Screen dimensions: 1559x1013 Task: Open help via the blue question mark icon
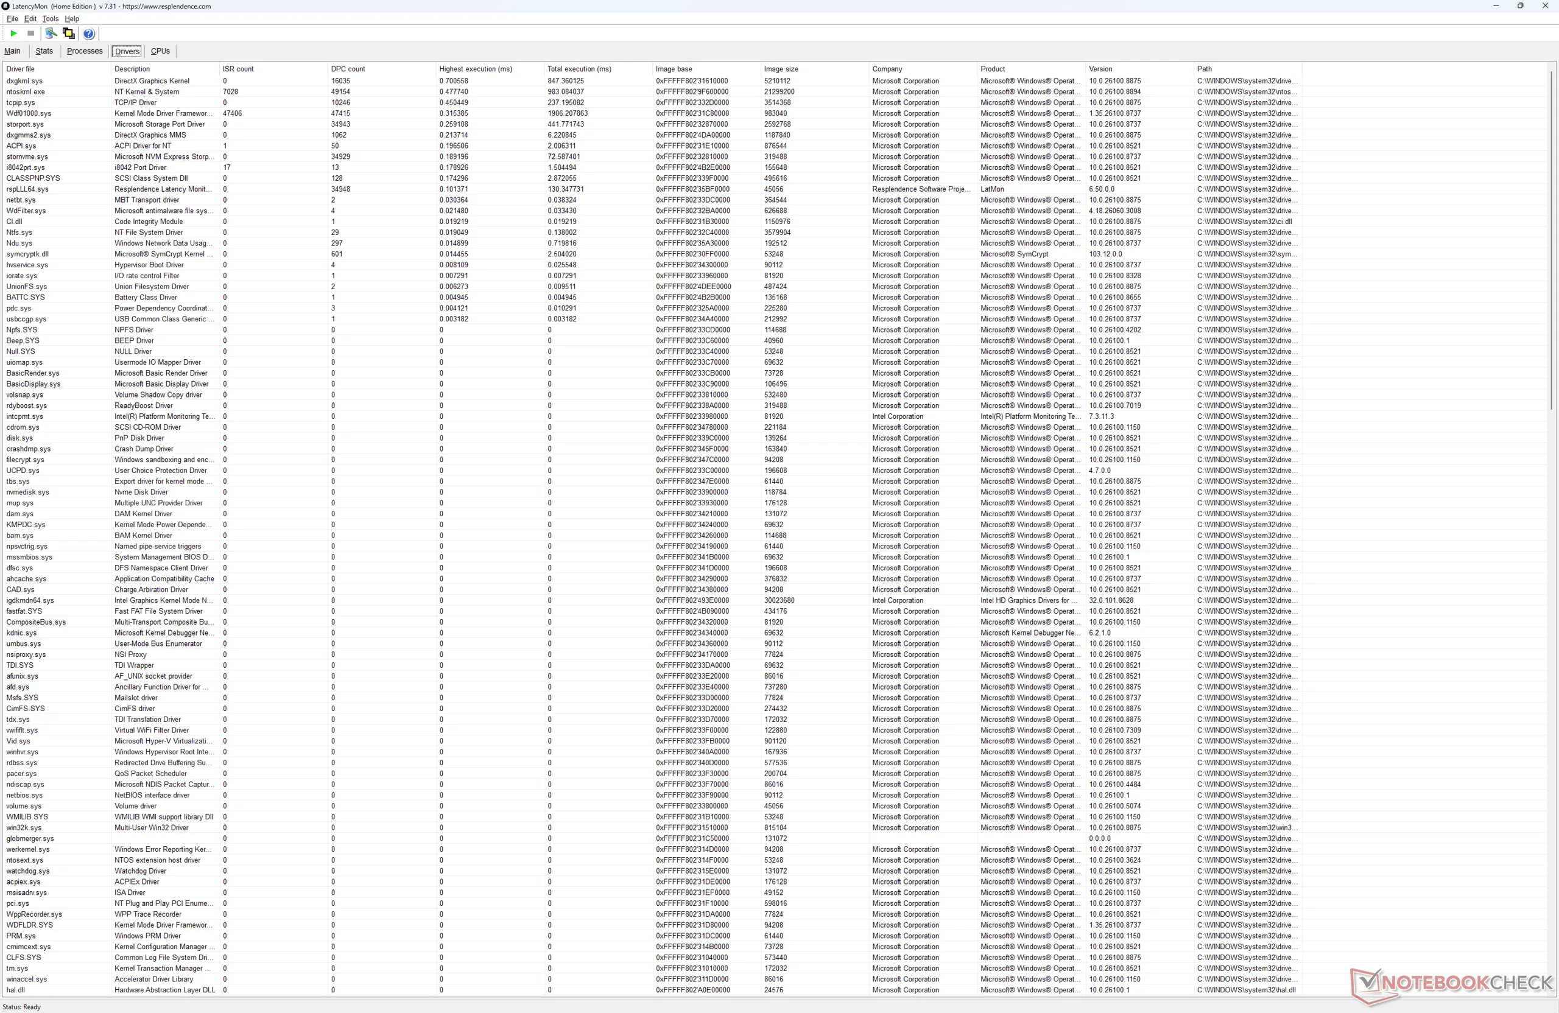pos(89,33)
